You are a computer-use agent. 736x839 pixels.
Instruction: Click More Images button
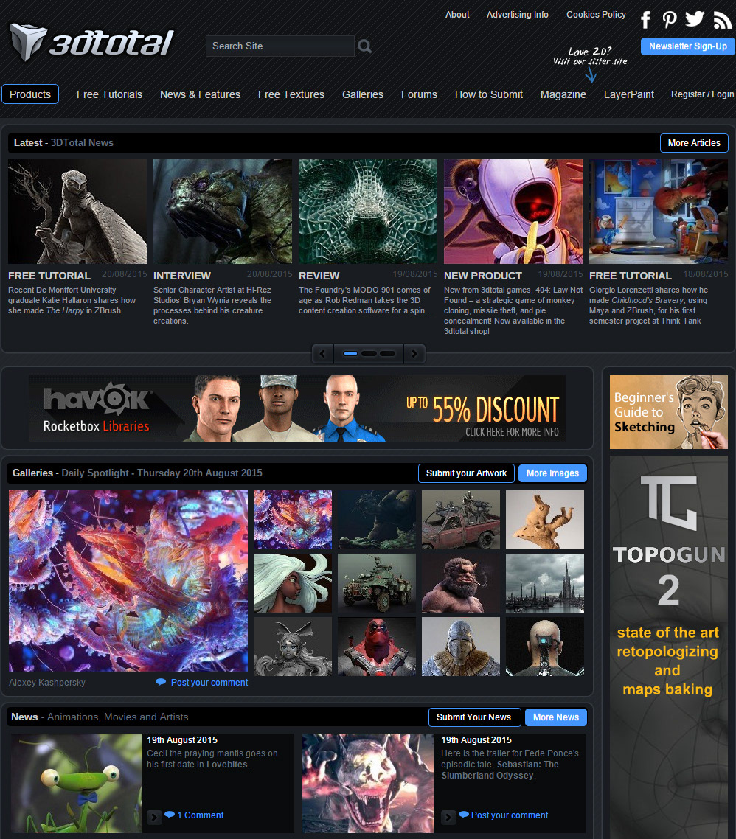click(x=552, y=473)
